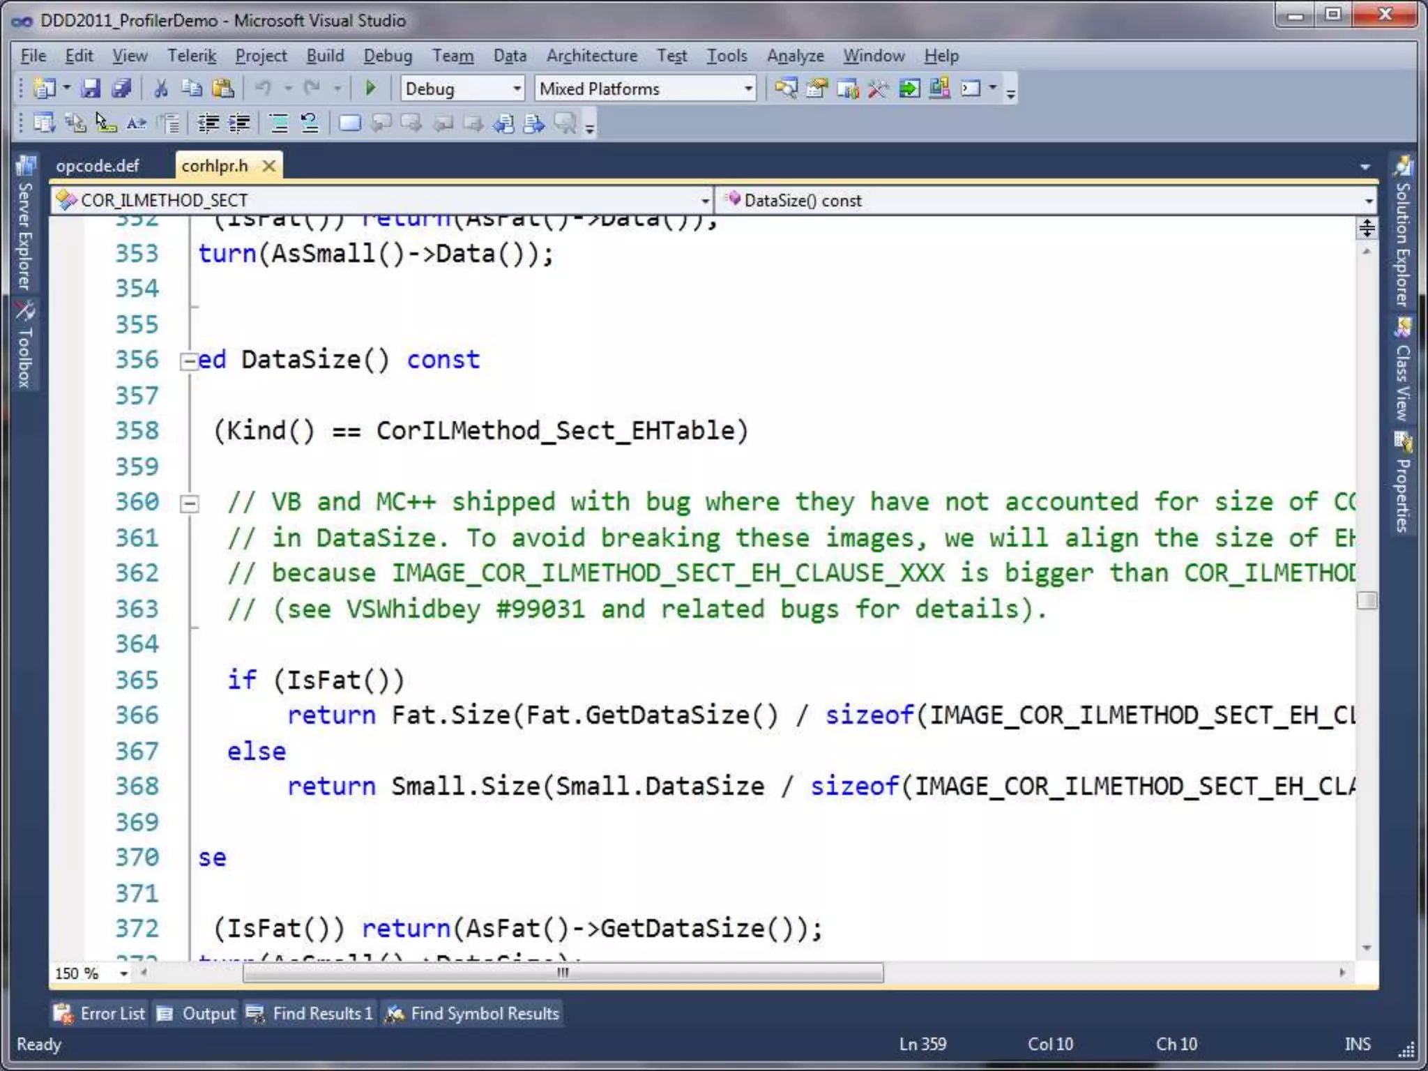The height and width of the screenshot is (1071, 1428).
Task: Decrease line indent with the toolbar icon
Action: (208, 123)
